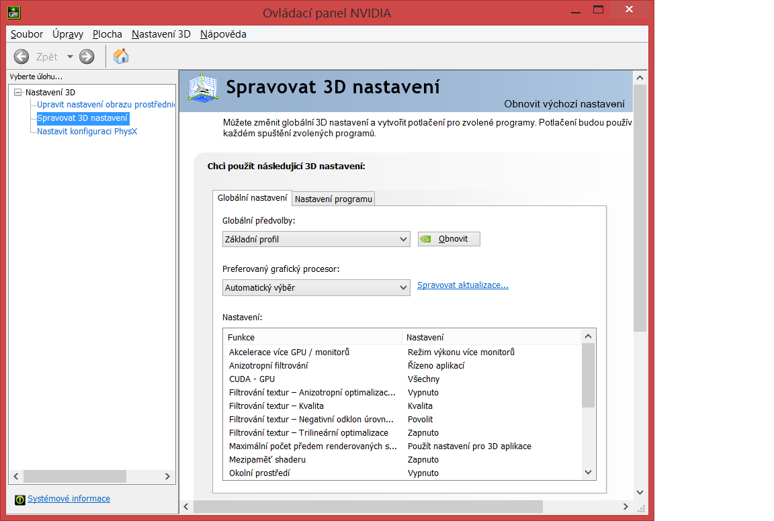Click Spravovat aktualizace link
Screen dimensions: 774x521
tap(462, 285)
